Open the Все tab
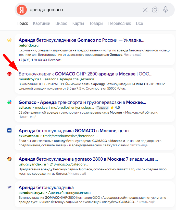176x210 pixels. (x=140, y=24)
